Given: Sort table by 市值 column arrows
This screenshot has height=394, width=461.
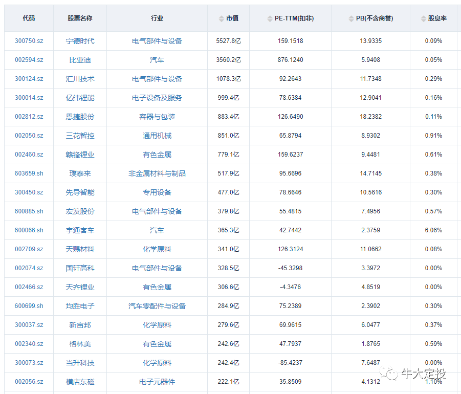Looking at the screenshot, I should [x=222, y=19].
